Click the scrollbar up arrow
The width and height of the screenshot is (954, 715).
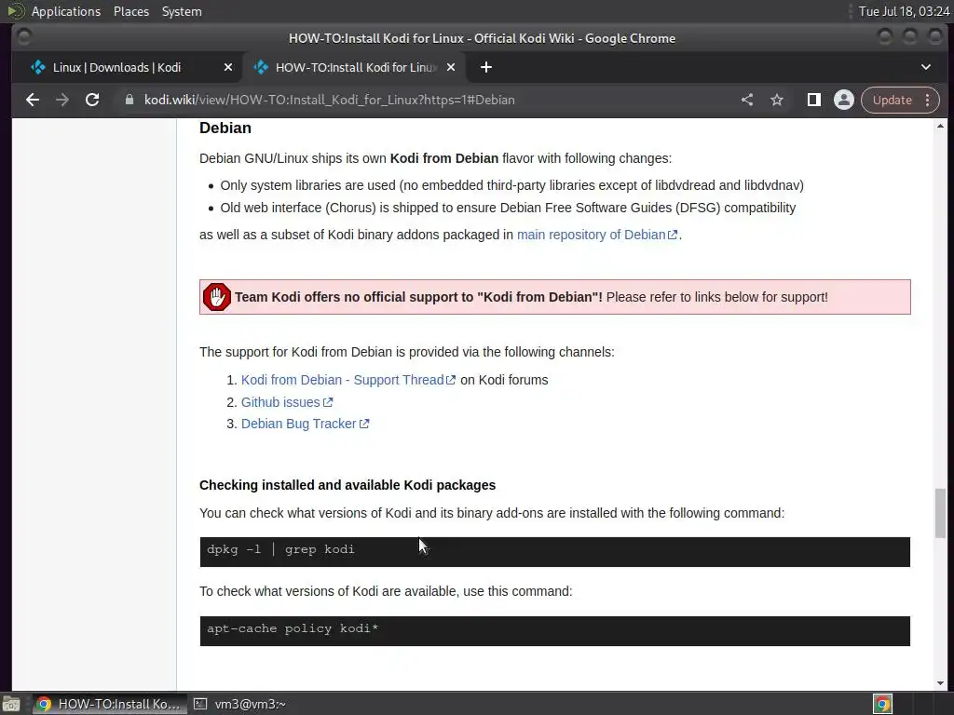pyautogui.click(x=941, y=127)
